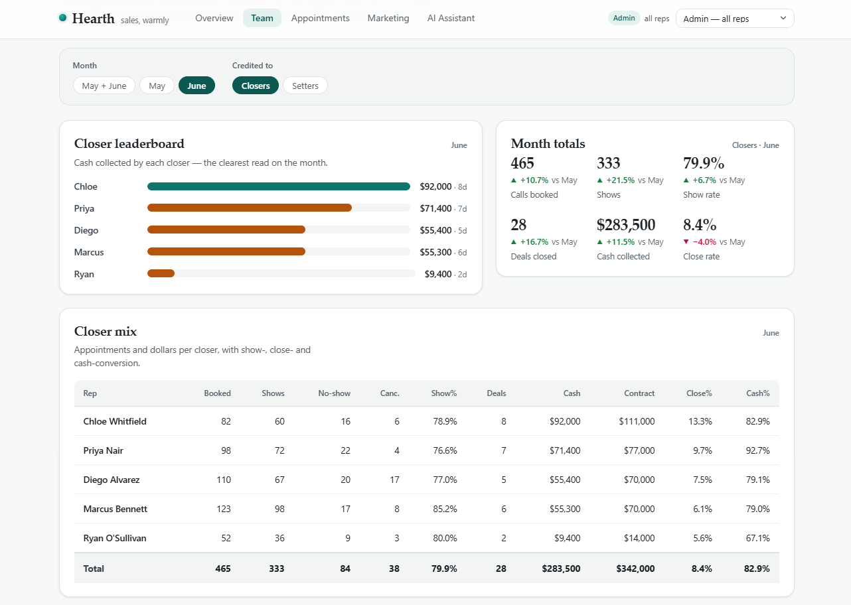Click Diego's leaderboard bar
Screen dimensions: 851x605
[x=226, y=230]
